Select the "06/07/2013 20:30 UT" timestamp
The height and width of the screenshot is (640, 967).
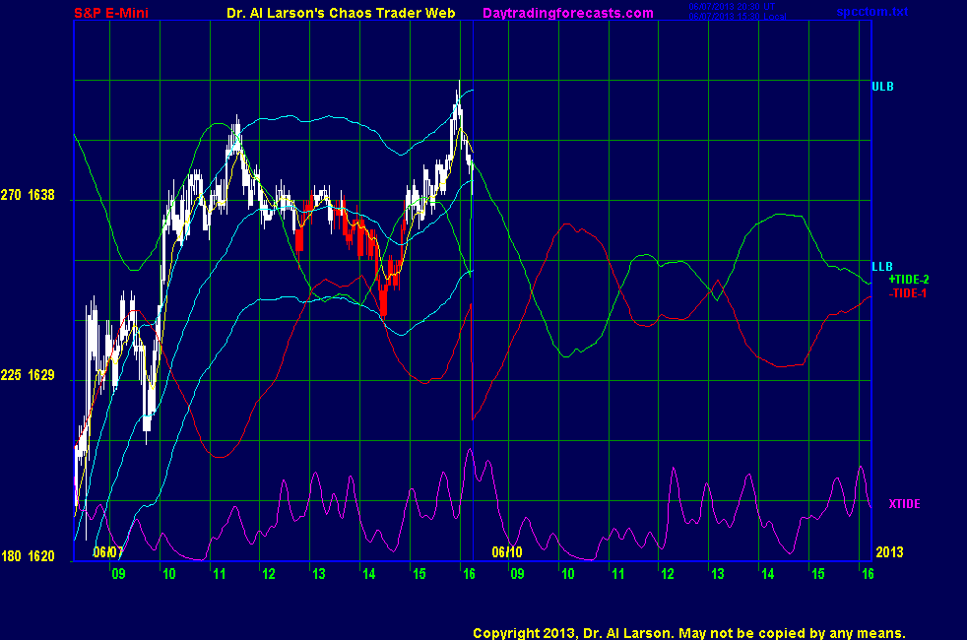tap(732, 6)
